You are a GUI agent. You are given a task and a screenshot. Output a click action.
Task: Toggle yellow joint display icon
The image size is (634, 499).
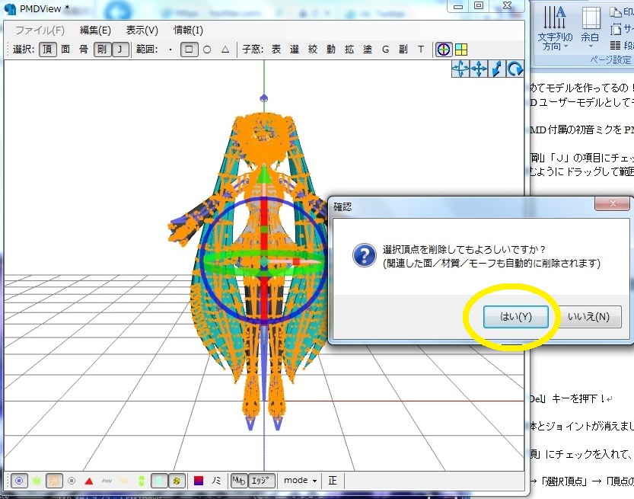(177, 481)
